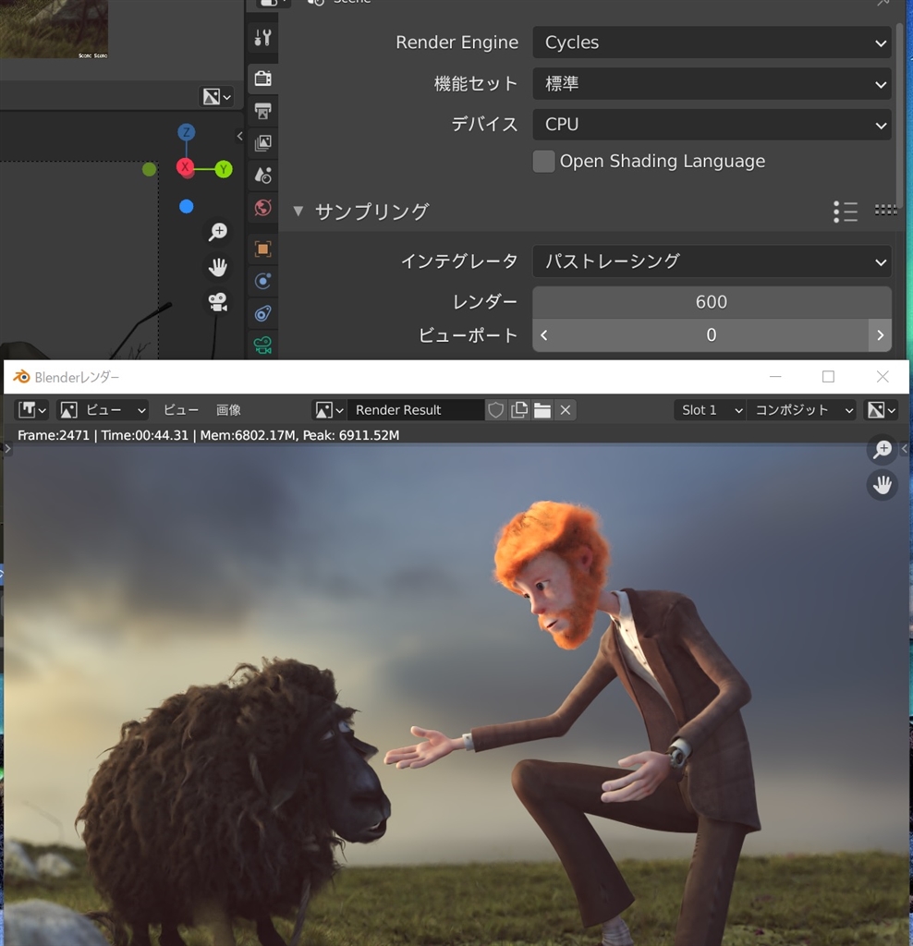Open the World properties tab

262,208
